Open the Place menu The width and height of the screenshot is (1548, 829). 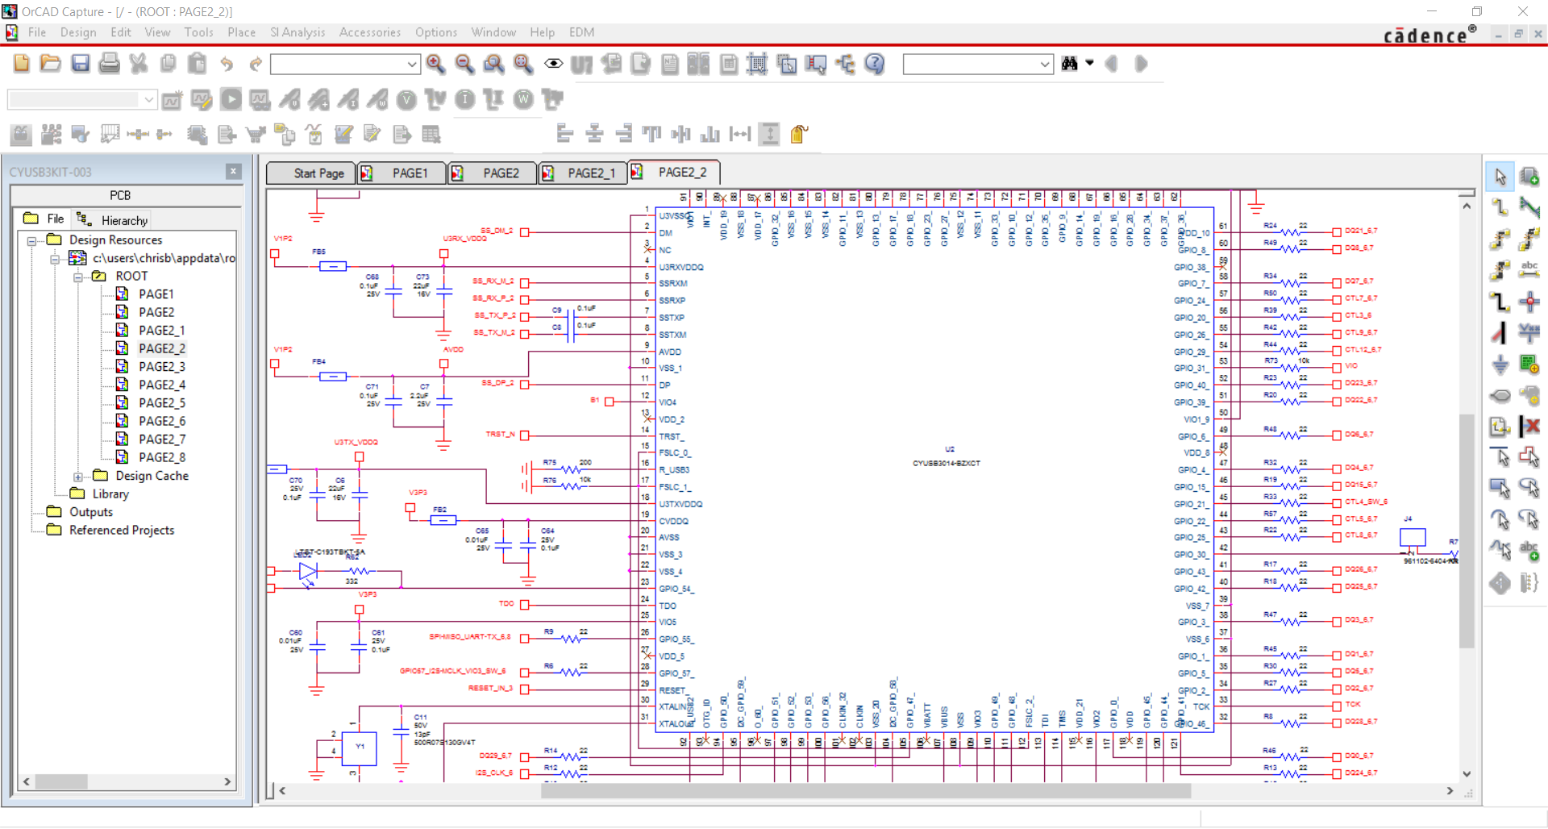click(x=241, y=32)
